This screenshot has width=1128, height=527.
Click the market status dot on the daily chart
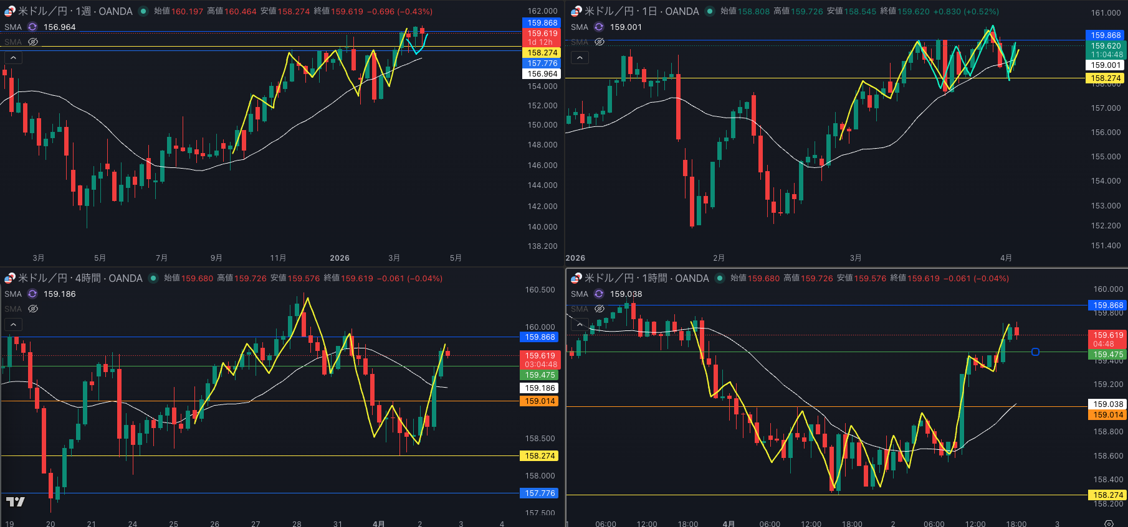710,11
